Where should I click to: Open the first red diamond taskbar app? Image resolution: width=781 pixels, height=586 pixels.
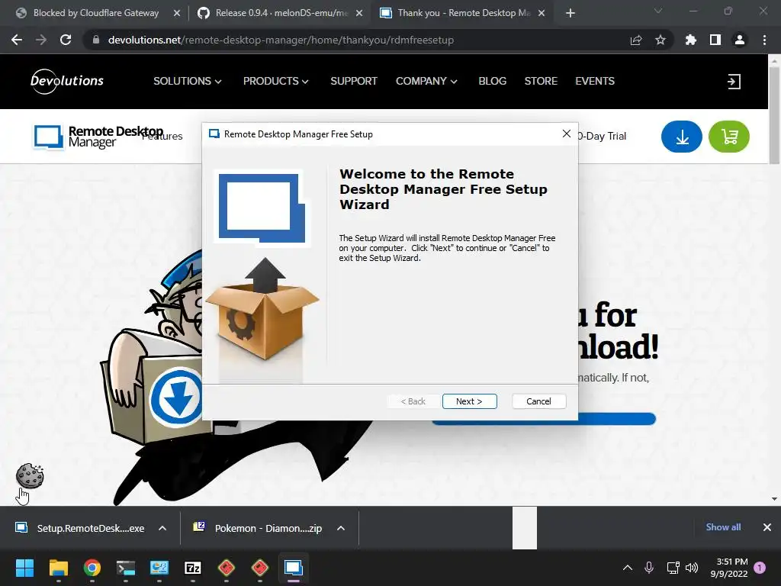click(226, 568)
